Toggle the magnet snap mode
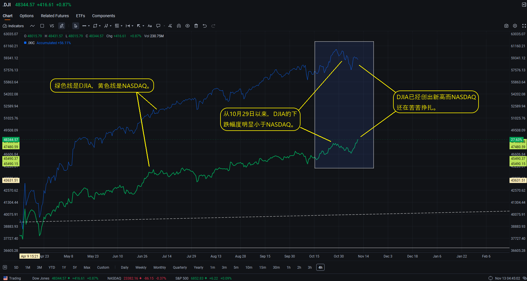 (x=179, y=26)
